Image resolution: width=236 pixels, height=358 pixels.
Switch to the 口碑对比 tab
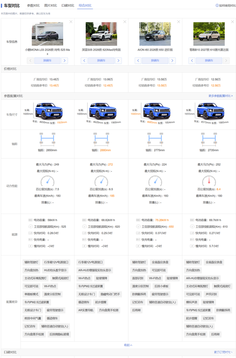[68, 5]
